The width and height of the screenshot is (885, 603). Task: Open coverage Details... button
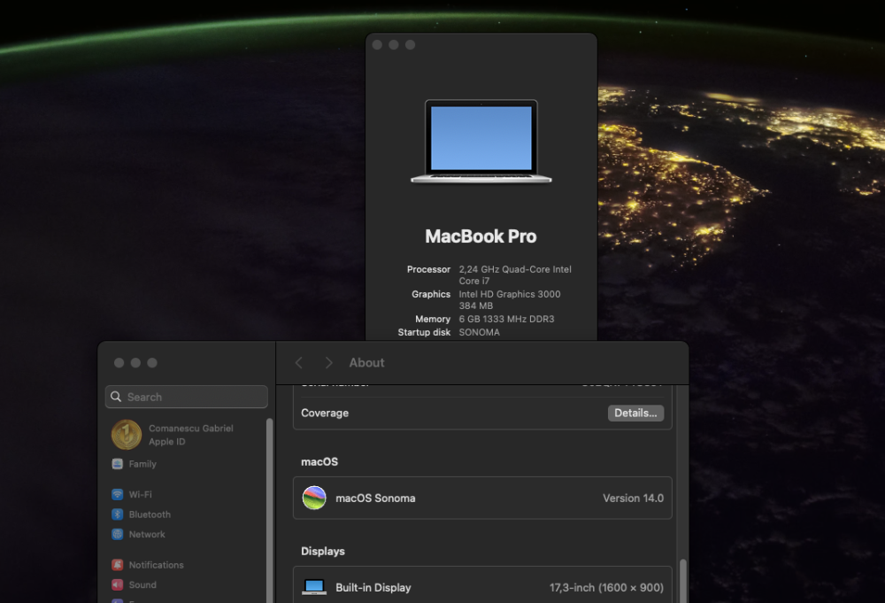635,413
